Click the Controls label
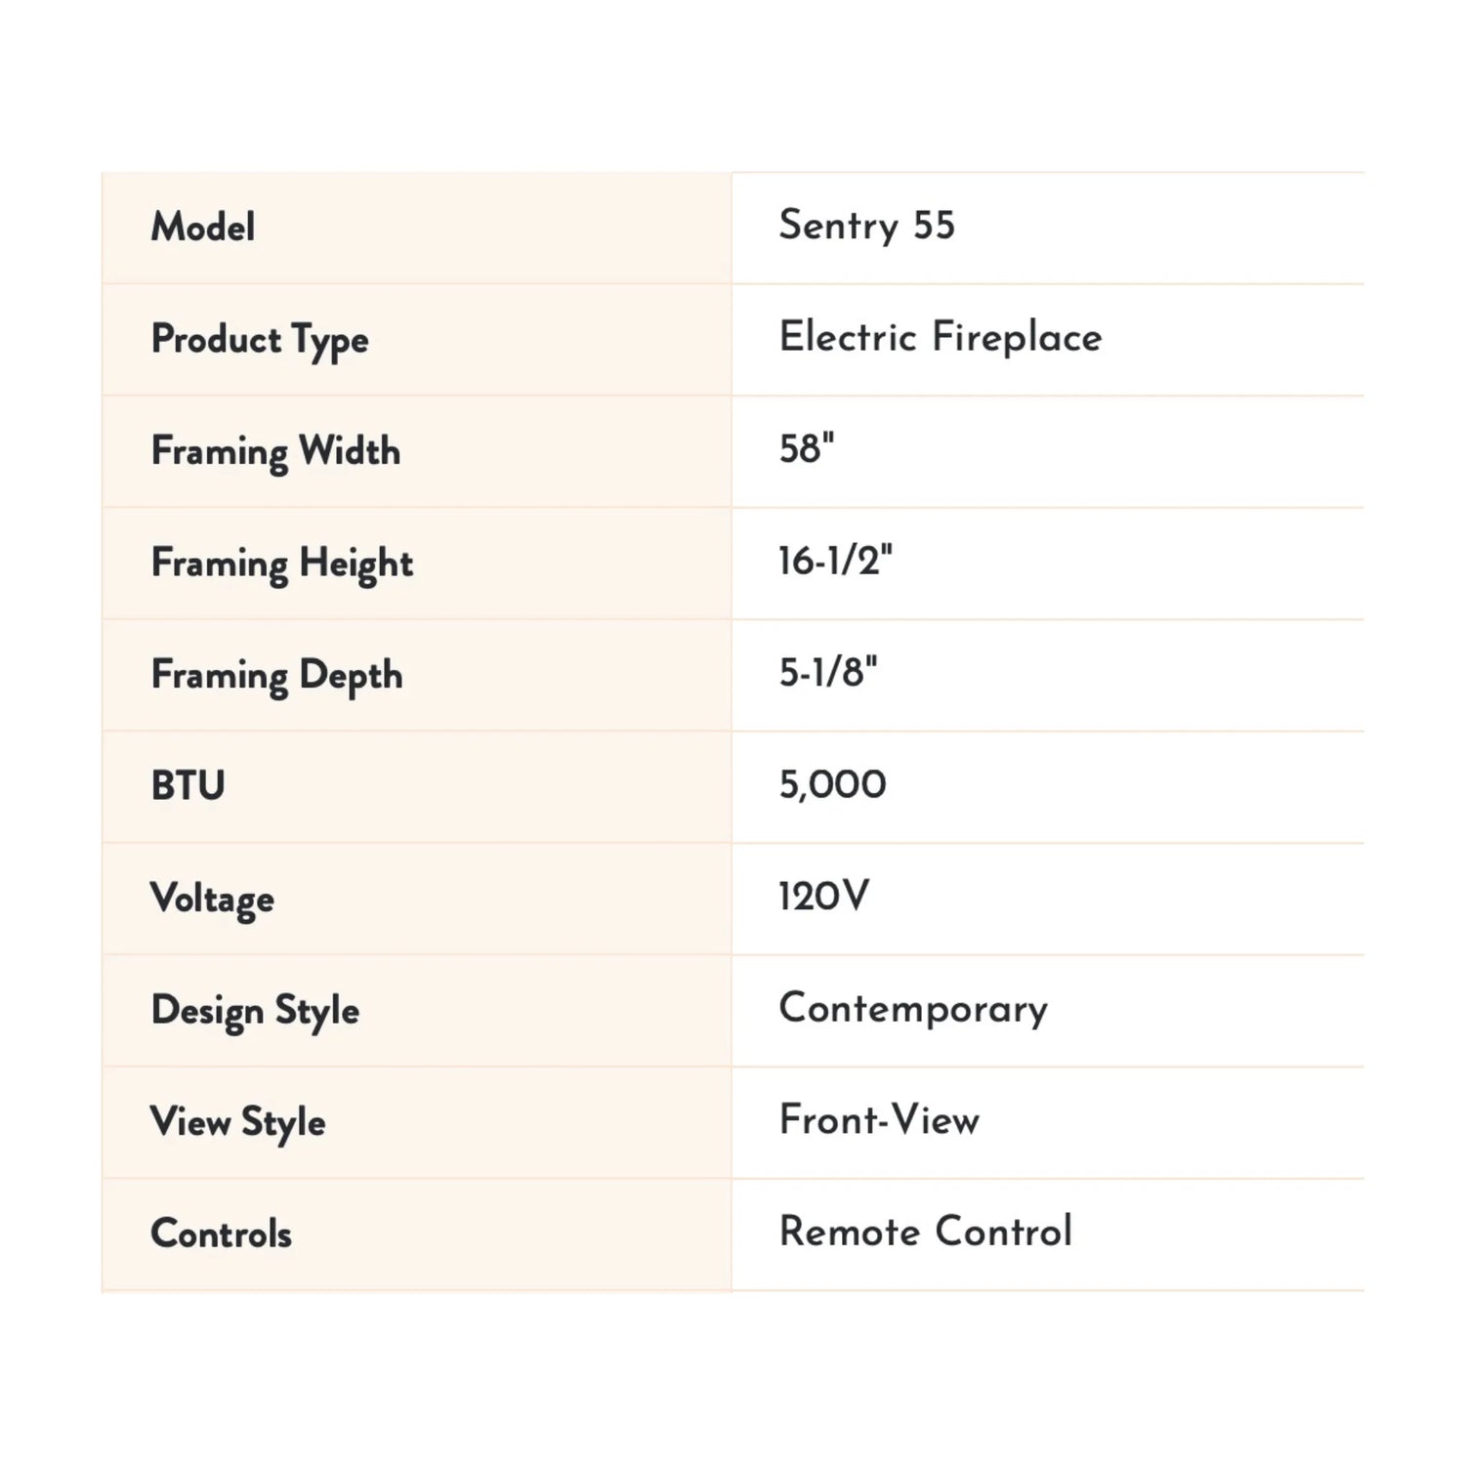The image size is (1465, 1465). click(x=221, y=1235)
